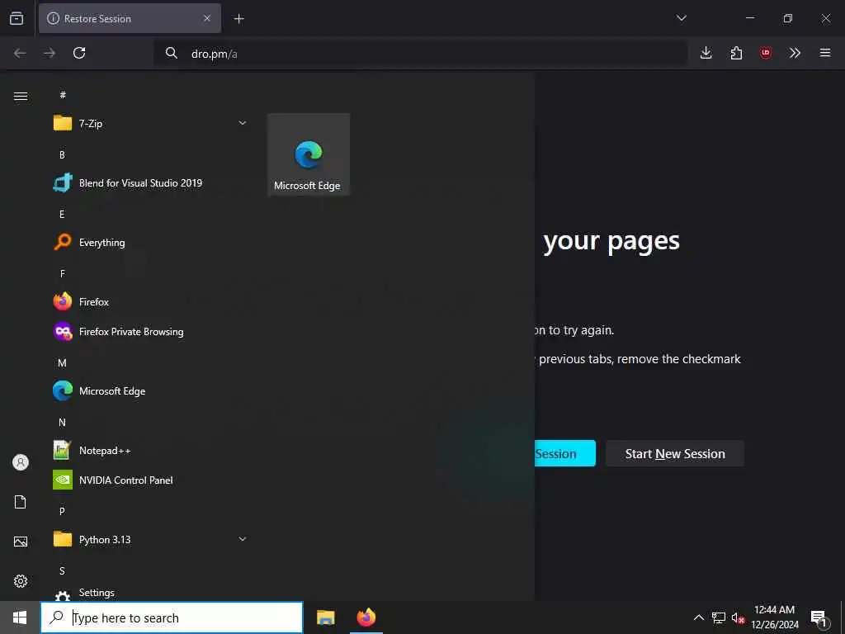Click the letter P section header
This screenshot has height=634, width=845.
point(62,511)
